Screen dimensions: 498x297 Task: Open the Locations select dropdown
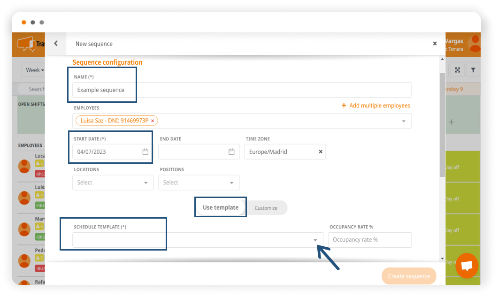113,183
